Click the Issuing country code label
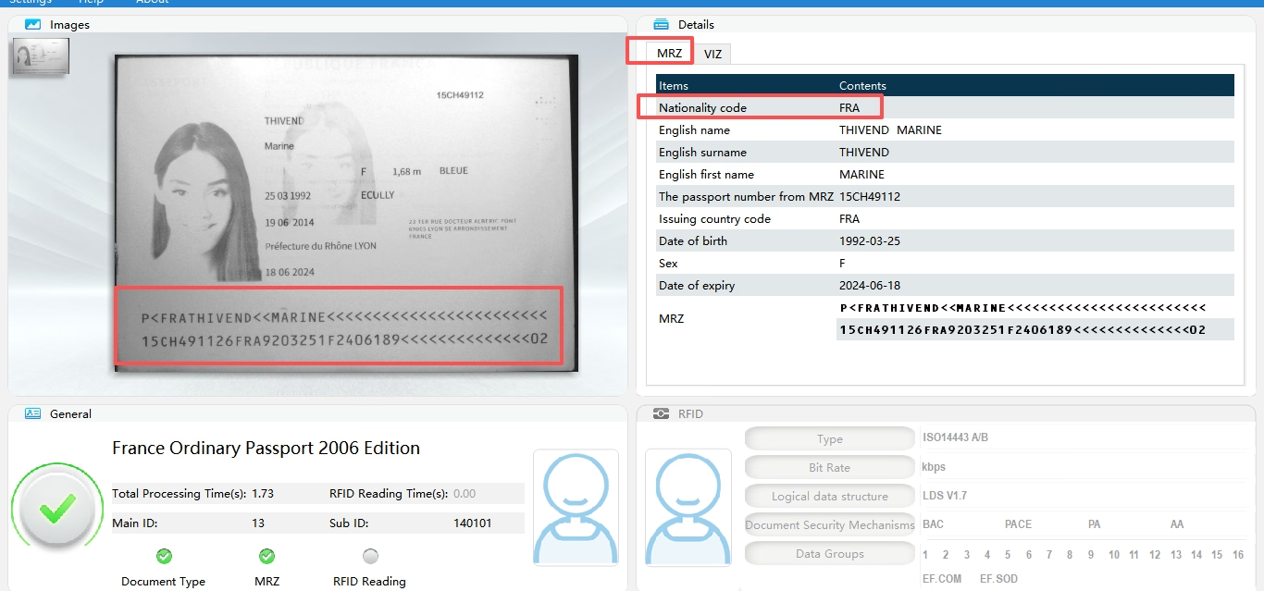The height and width of the screenshot is (591, 1264). pos(714,218)
